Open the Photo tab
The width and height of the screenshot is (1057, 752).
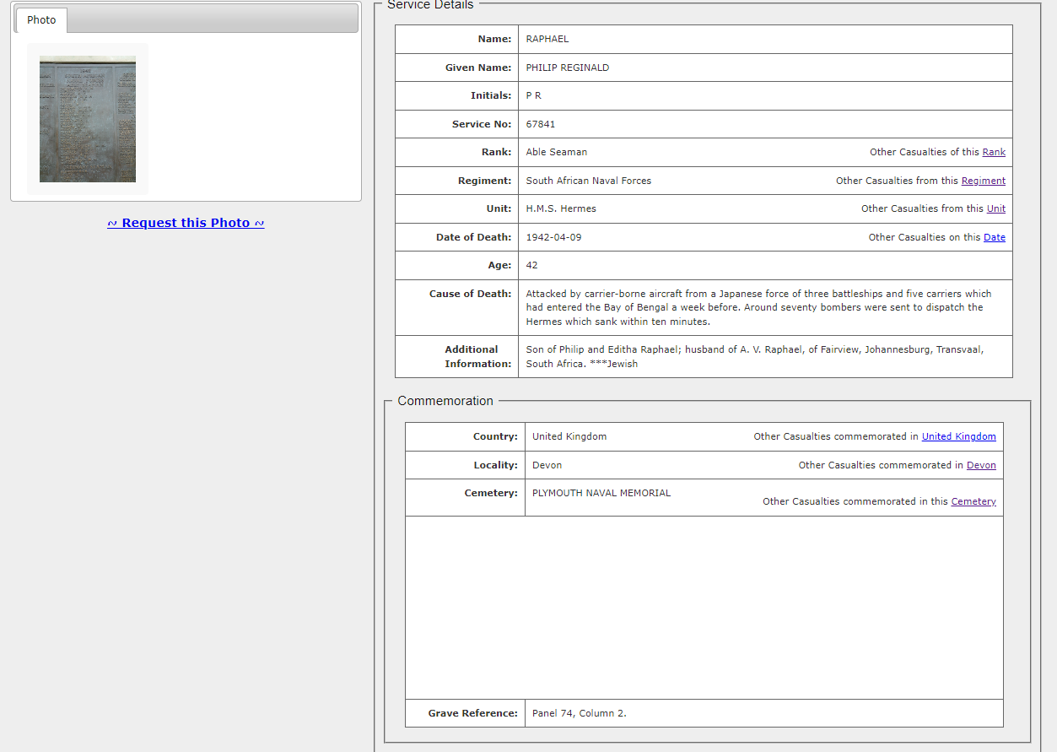(41, 20)
